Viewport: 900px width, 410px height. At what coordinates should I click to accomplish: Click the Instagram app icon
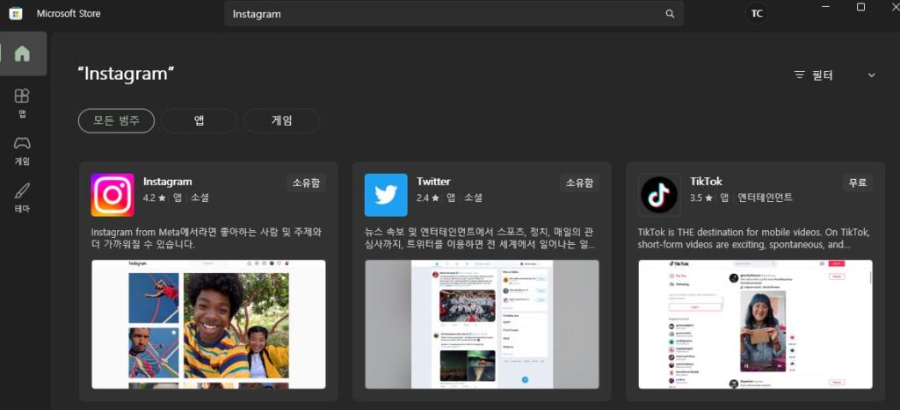click(x=112, y=195)
